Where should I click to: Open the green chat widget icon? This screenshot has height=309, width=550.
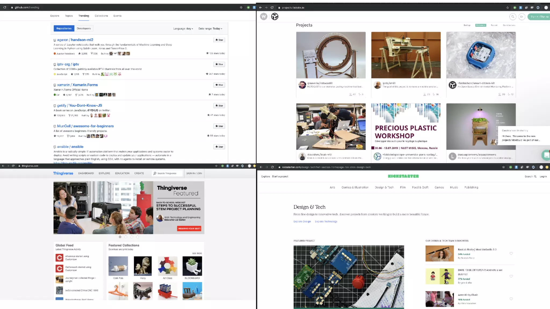pos(546,155)
